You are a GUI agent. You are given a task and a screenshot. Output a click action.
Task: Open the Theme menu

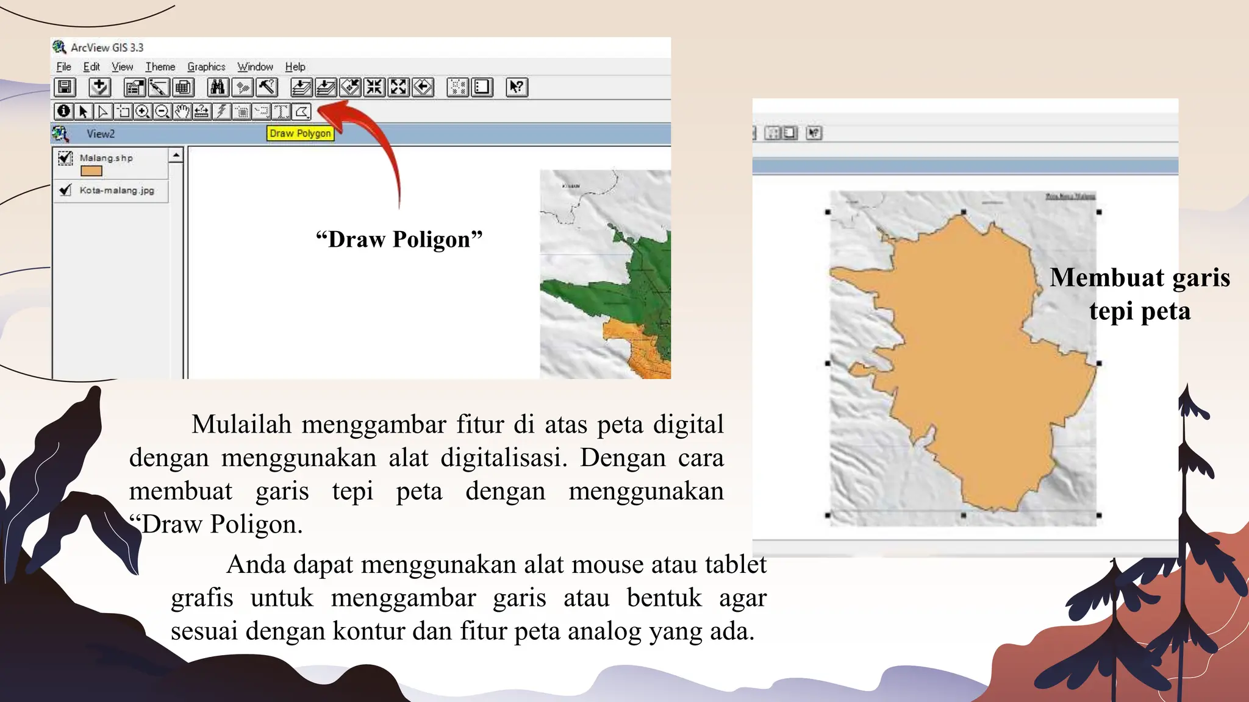(160, 66)
